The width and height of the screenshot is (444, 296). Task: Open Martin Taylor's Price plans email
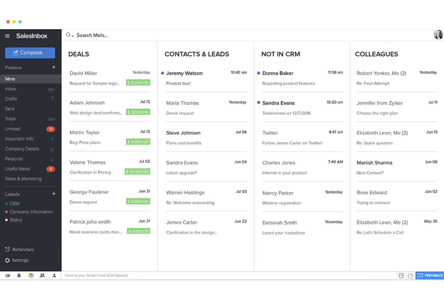pos(110,137)
